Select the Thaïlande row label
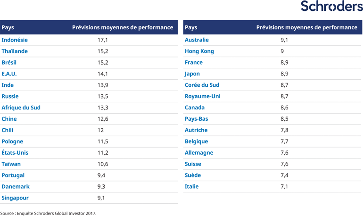The height and width of the screenshot is (216, 363). (15, 51)
